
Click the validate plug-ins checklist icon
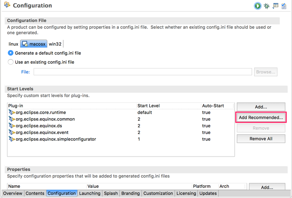tap(284, 6)
